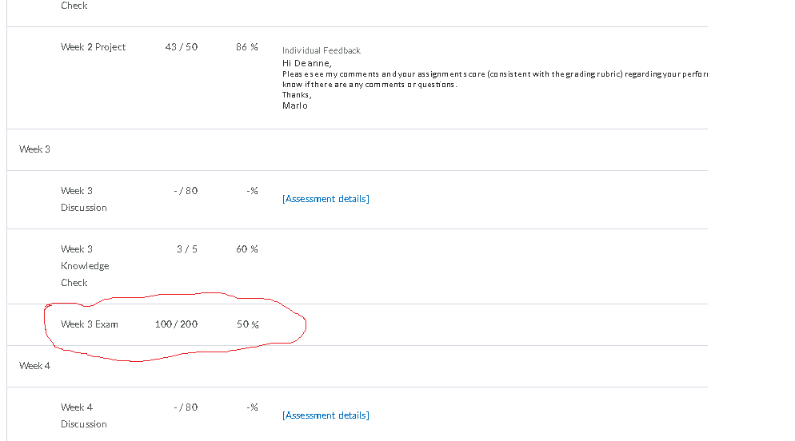
Task: Click the Week 3 Discussion - / 80 points
Action: pyautogui.click(x=186, y=191)
